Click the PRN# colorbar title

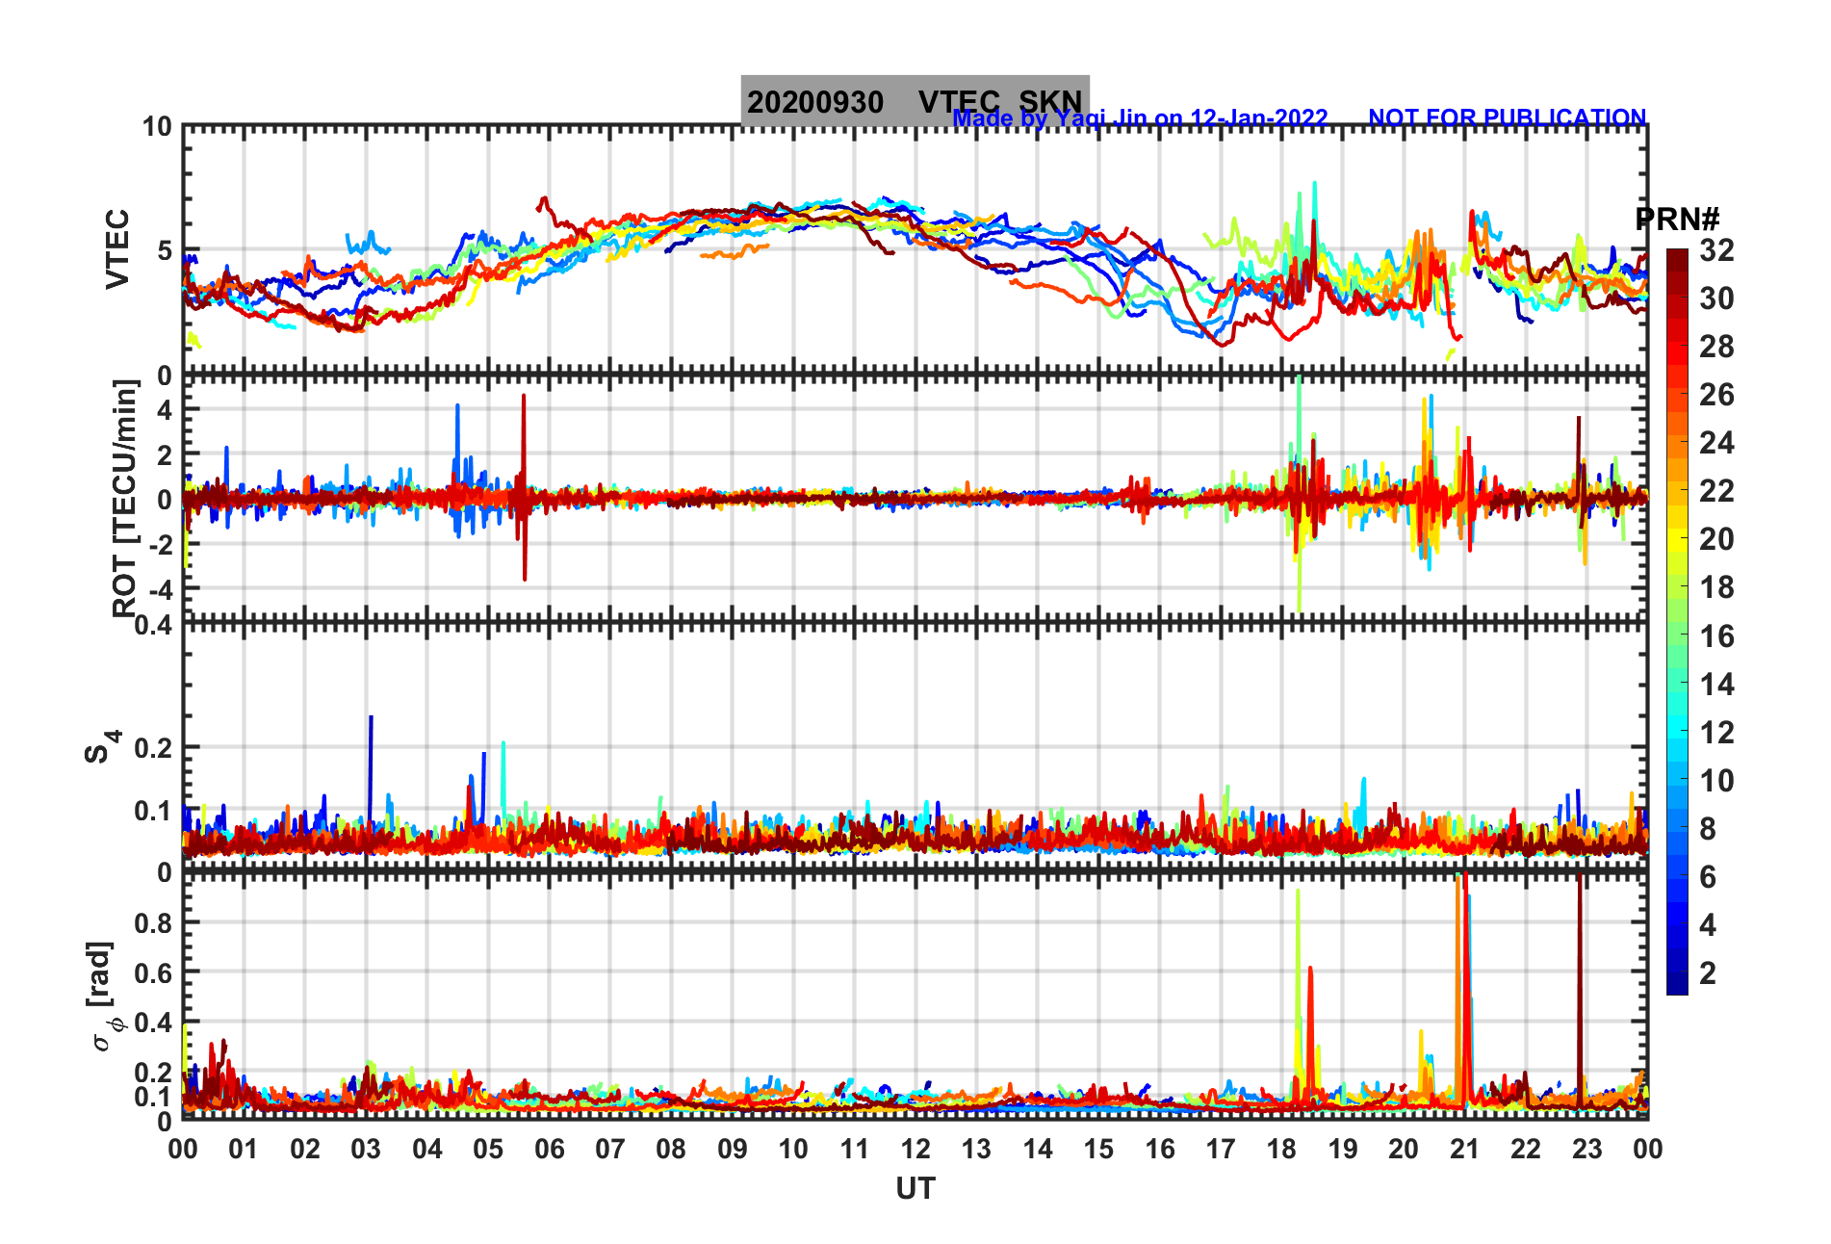pos(1677,220)
